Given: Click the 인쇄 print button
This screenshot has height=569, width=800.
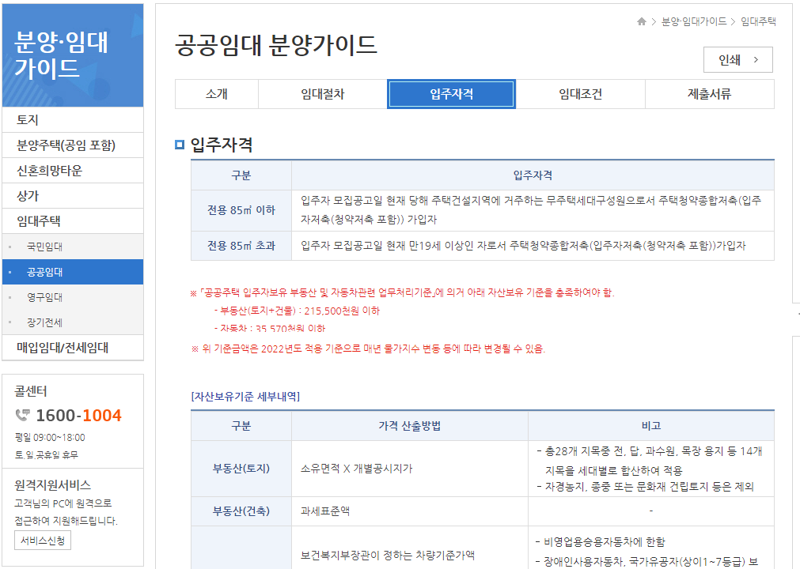Looking at the screenshot, I should pos(737,60).
